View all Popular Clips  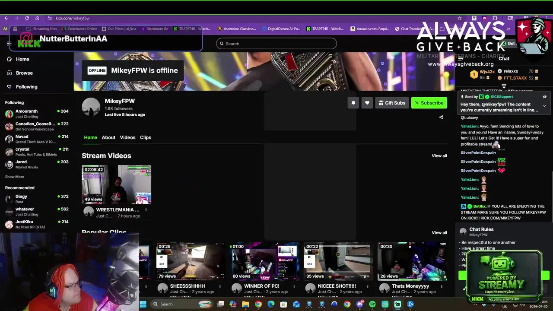pos(439,233)
